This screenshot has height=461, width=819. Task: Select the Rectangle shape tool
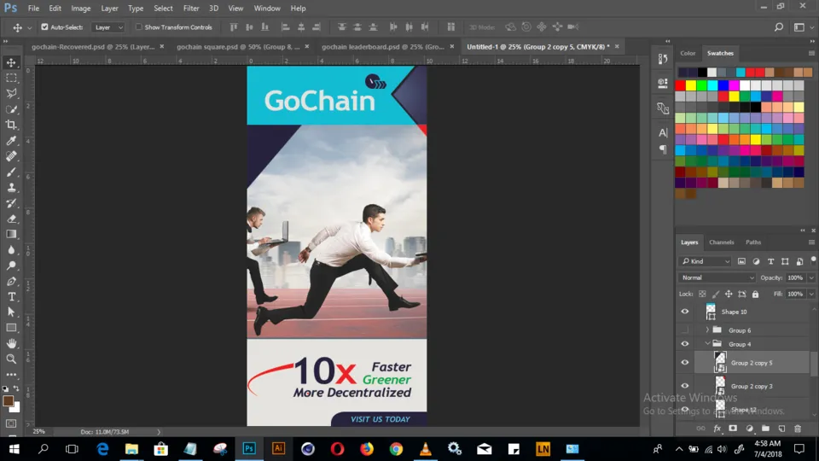[11, 328]
